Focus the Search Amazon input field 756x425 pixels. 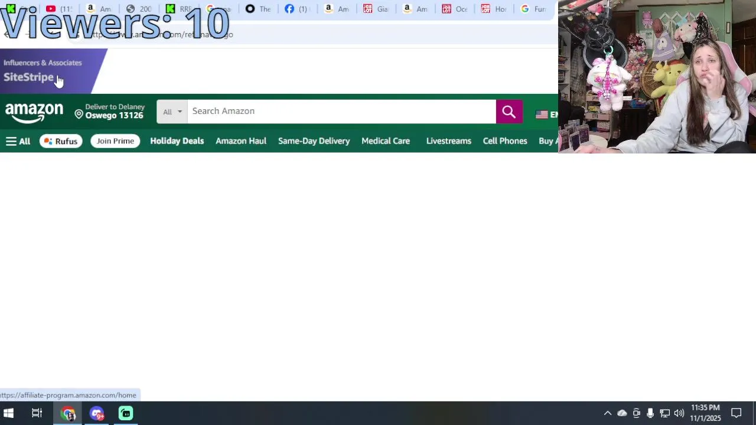click(341, 111)
